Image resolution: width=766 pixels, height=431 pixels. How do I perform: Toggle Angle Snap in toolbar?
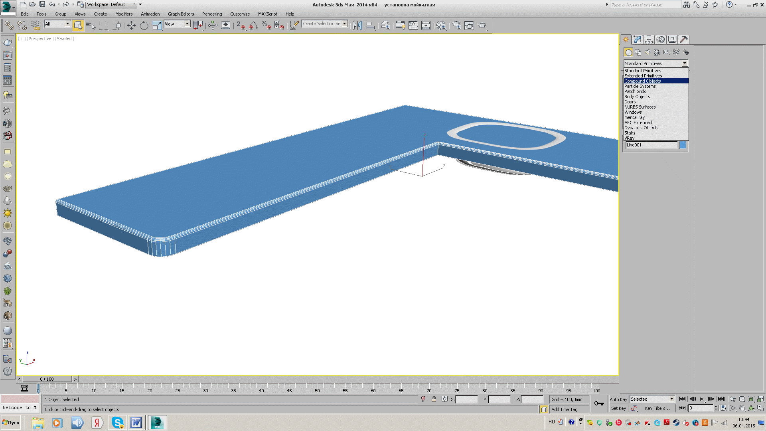pos(253,26)
